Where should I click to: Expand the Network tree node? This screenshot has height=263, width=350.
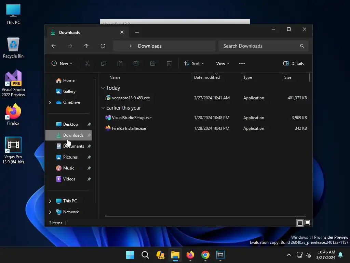(50, 212)
